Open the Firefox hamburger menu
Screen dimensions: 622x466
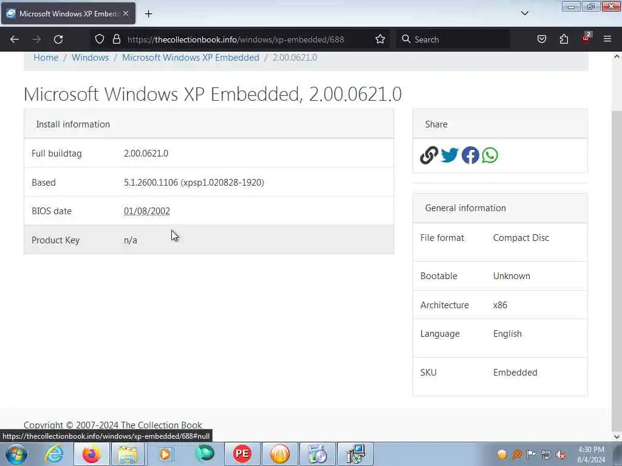607,39
